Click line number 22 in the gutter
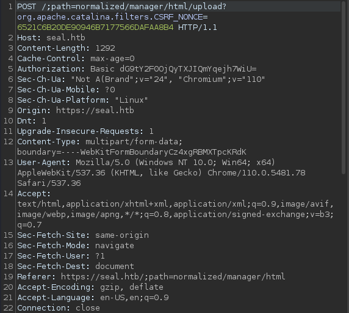Screen dimensions: 349x313 point(9,307)
